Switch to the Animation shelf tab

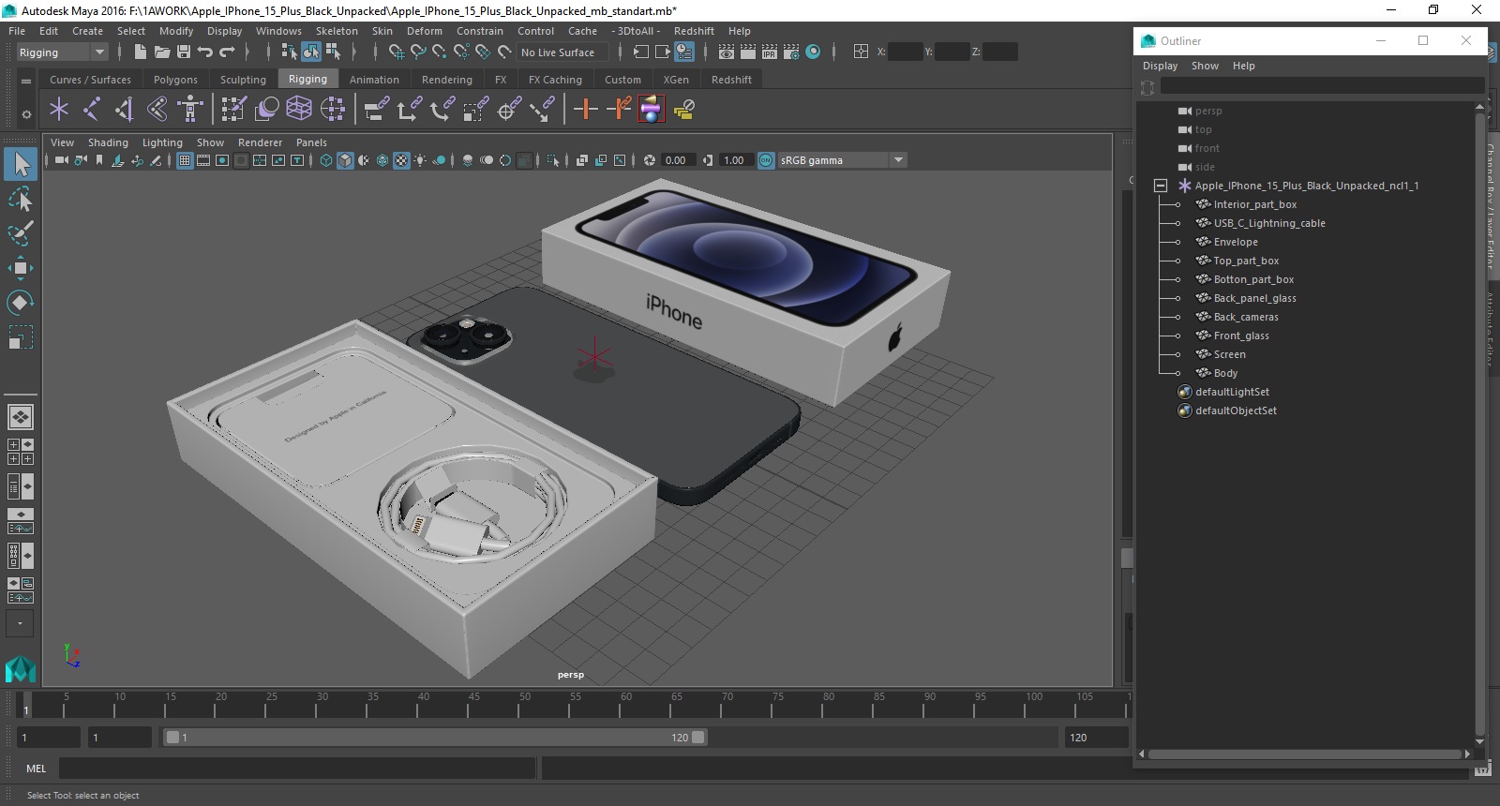pyautogui.click(x=374, y=80)
